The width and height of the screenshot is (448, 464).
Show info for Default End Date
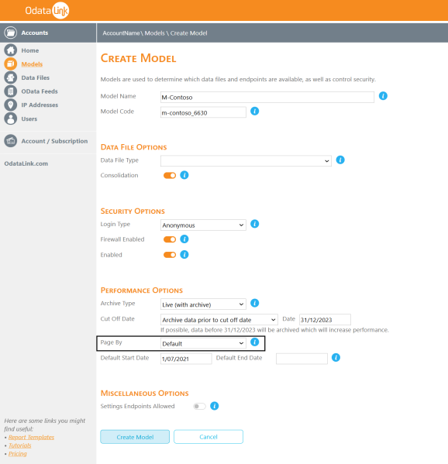[x=336, y=357]
